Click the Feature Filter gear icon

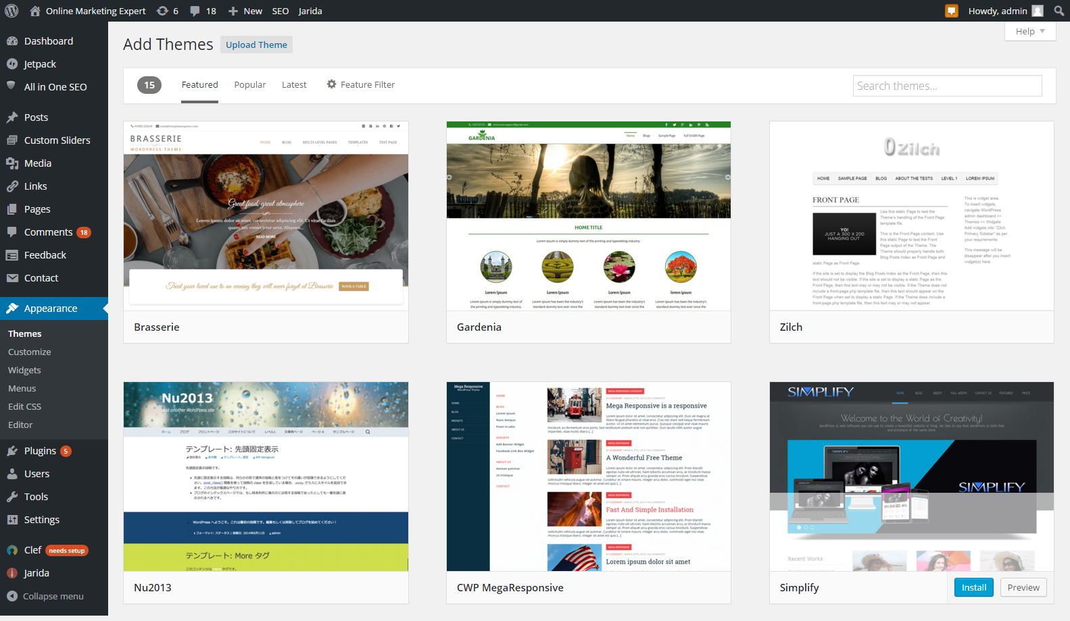pos(331,84)
